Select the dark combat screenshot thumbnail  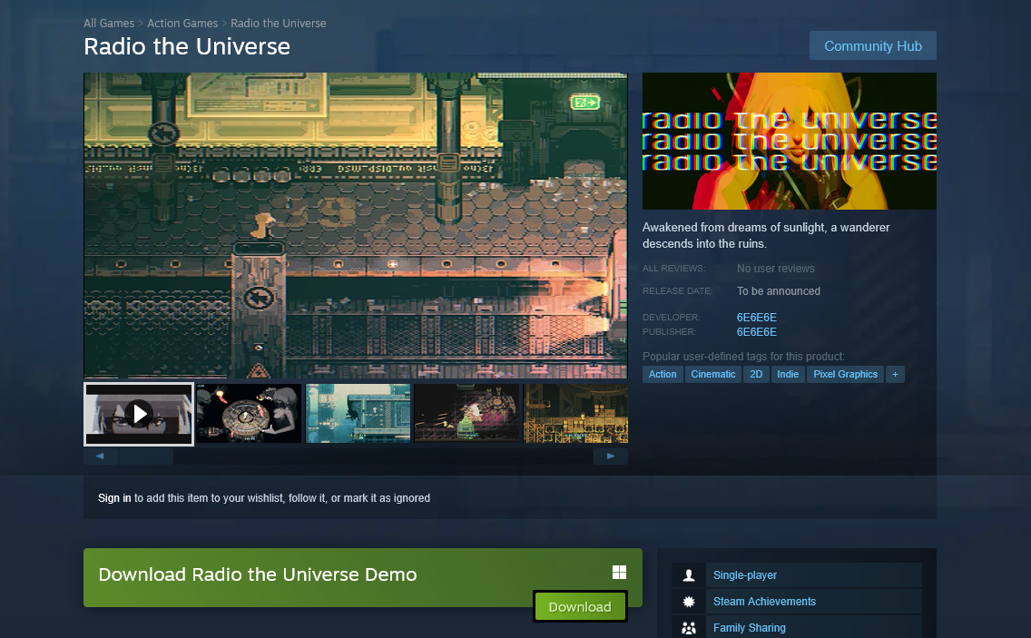(x=466, y=414)
